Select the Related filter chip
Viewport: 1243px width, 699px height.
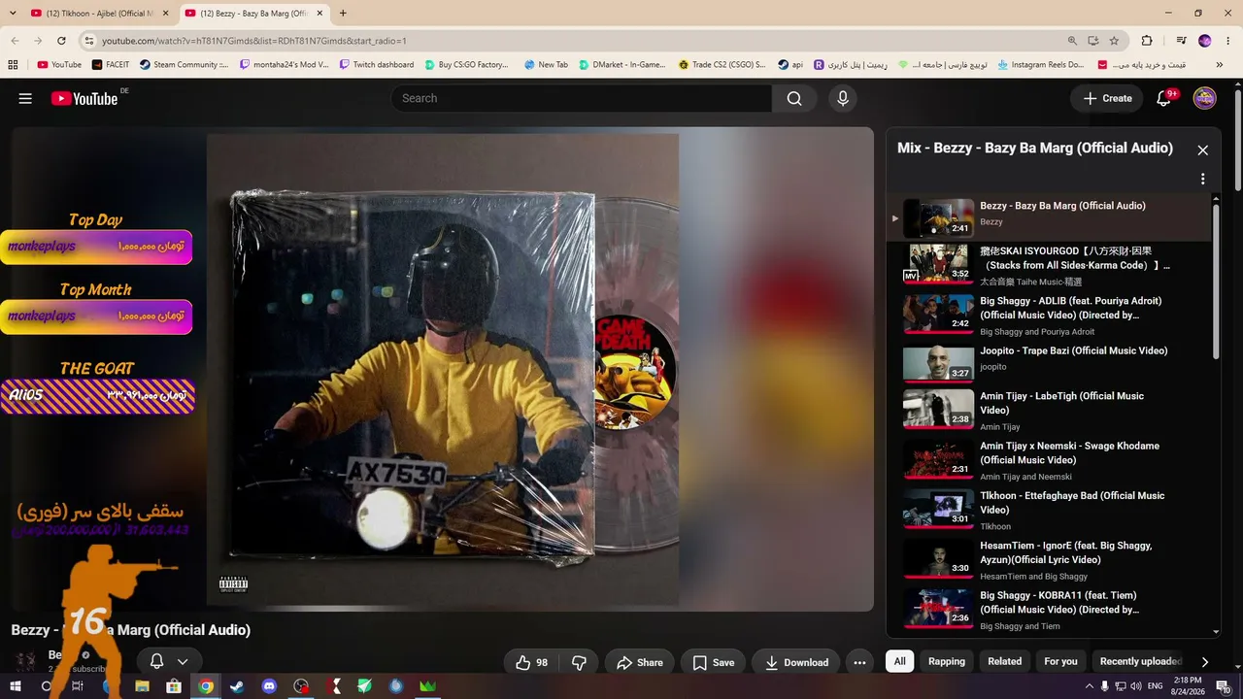pos(1004,661)
